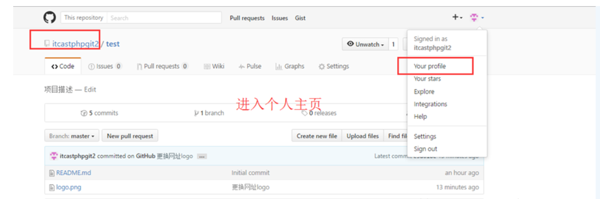Open the 'Initial commit' message link
Viewport: 600px width, 199px height.
click(x=250, y=173)
